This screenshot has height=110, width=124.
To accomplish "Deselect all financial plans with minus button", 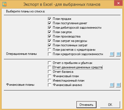I will tap(118, 85).
